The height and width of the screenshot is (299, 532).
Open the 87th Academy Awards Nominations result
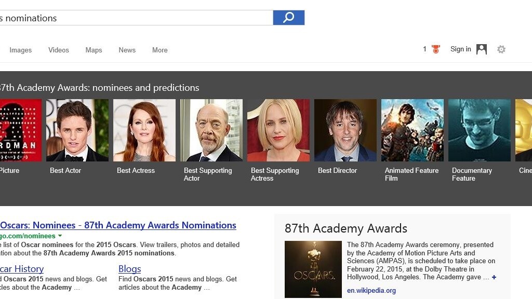118,225
